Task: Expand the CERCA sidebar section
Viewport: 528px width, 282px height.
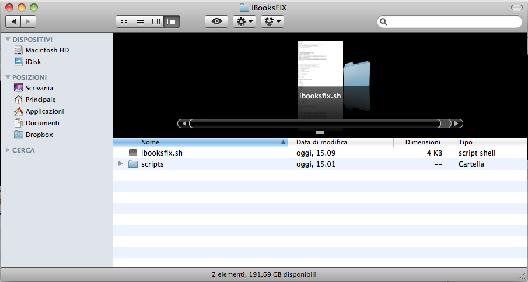Action: pyautogui.click(x=8, y=150)
